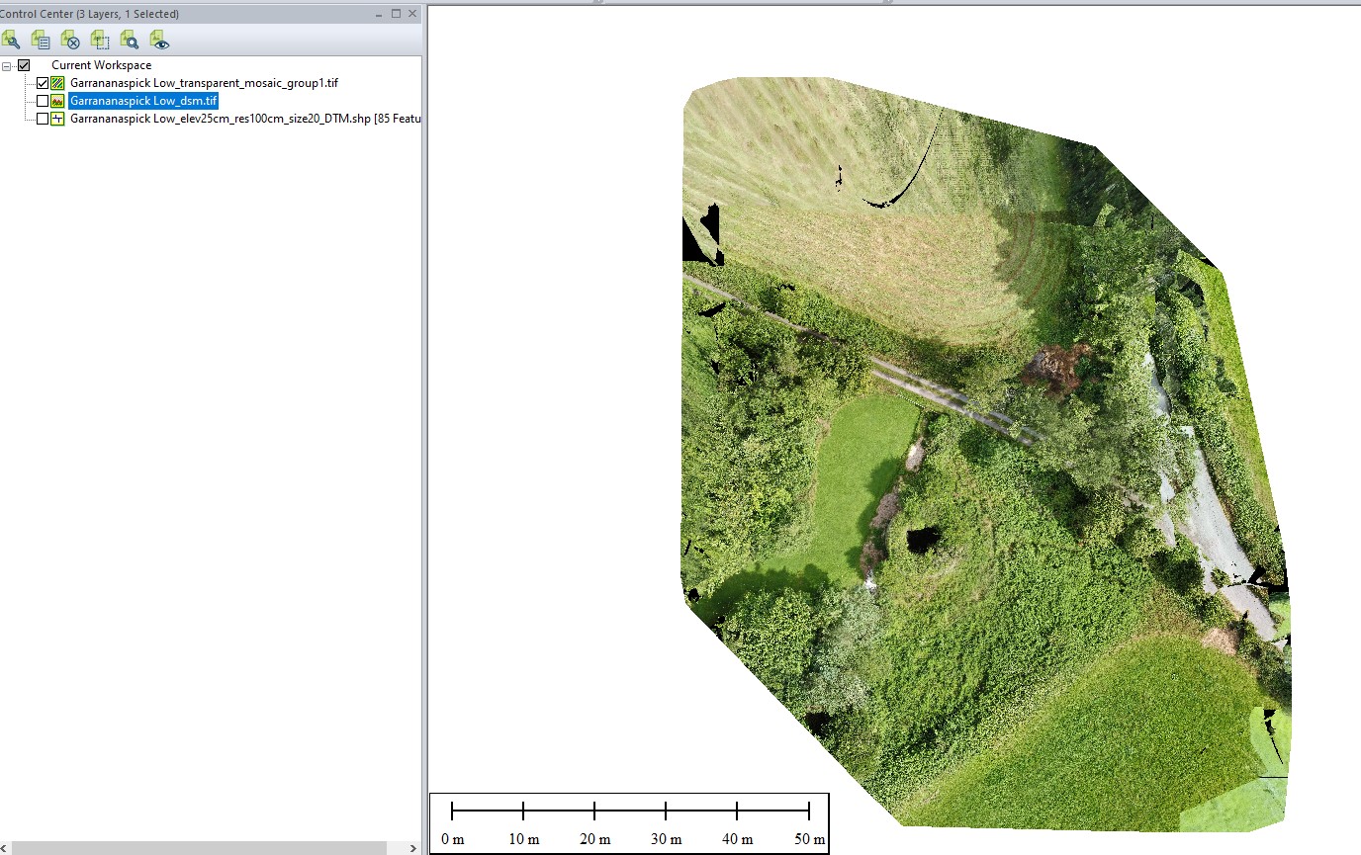The height and width of the screenshot is (855, 1361).
Task: Click the zoom to layer magnifier icon
Action: 130,40
